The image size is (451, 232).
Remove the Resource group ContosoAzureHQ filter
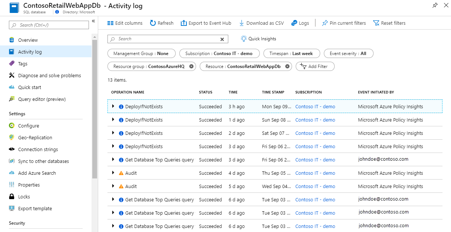pos(191,66)
